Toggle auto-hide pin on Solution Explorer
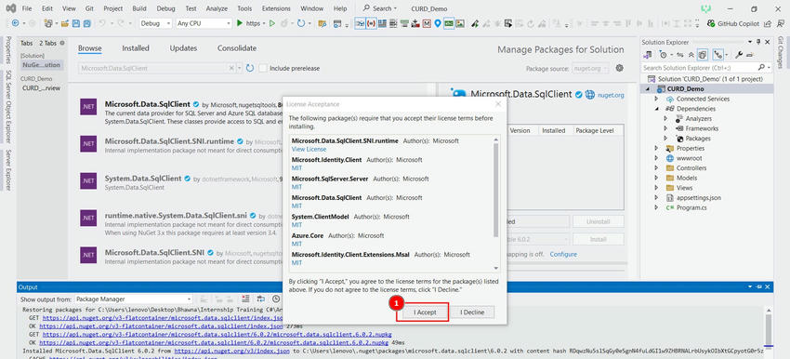This screenshot has width=790, height=359. 758,42
